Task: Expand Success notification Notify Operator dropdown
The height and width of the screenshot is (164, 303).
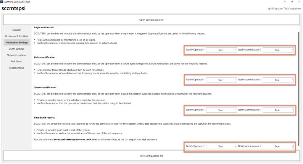Action: (221, 110)
